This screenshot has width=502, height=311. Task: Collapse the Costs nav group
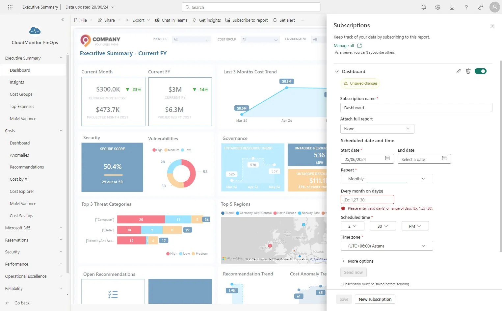coord(61,131)
